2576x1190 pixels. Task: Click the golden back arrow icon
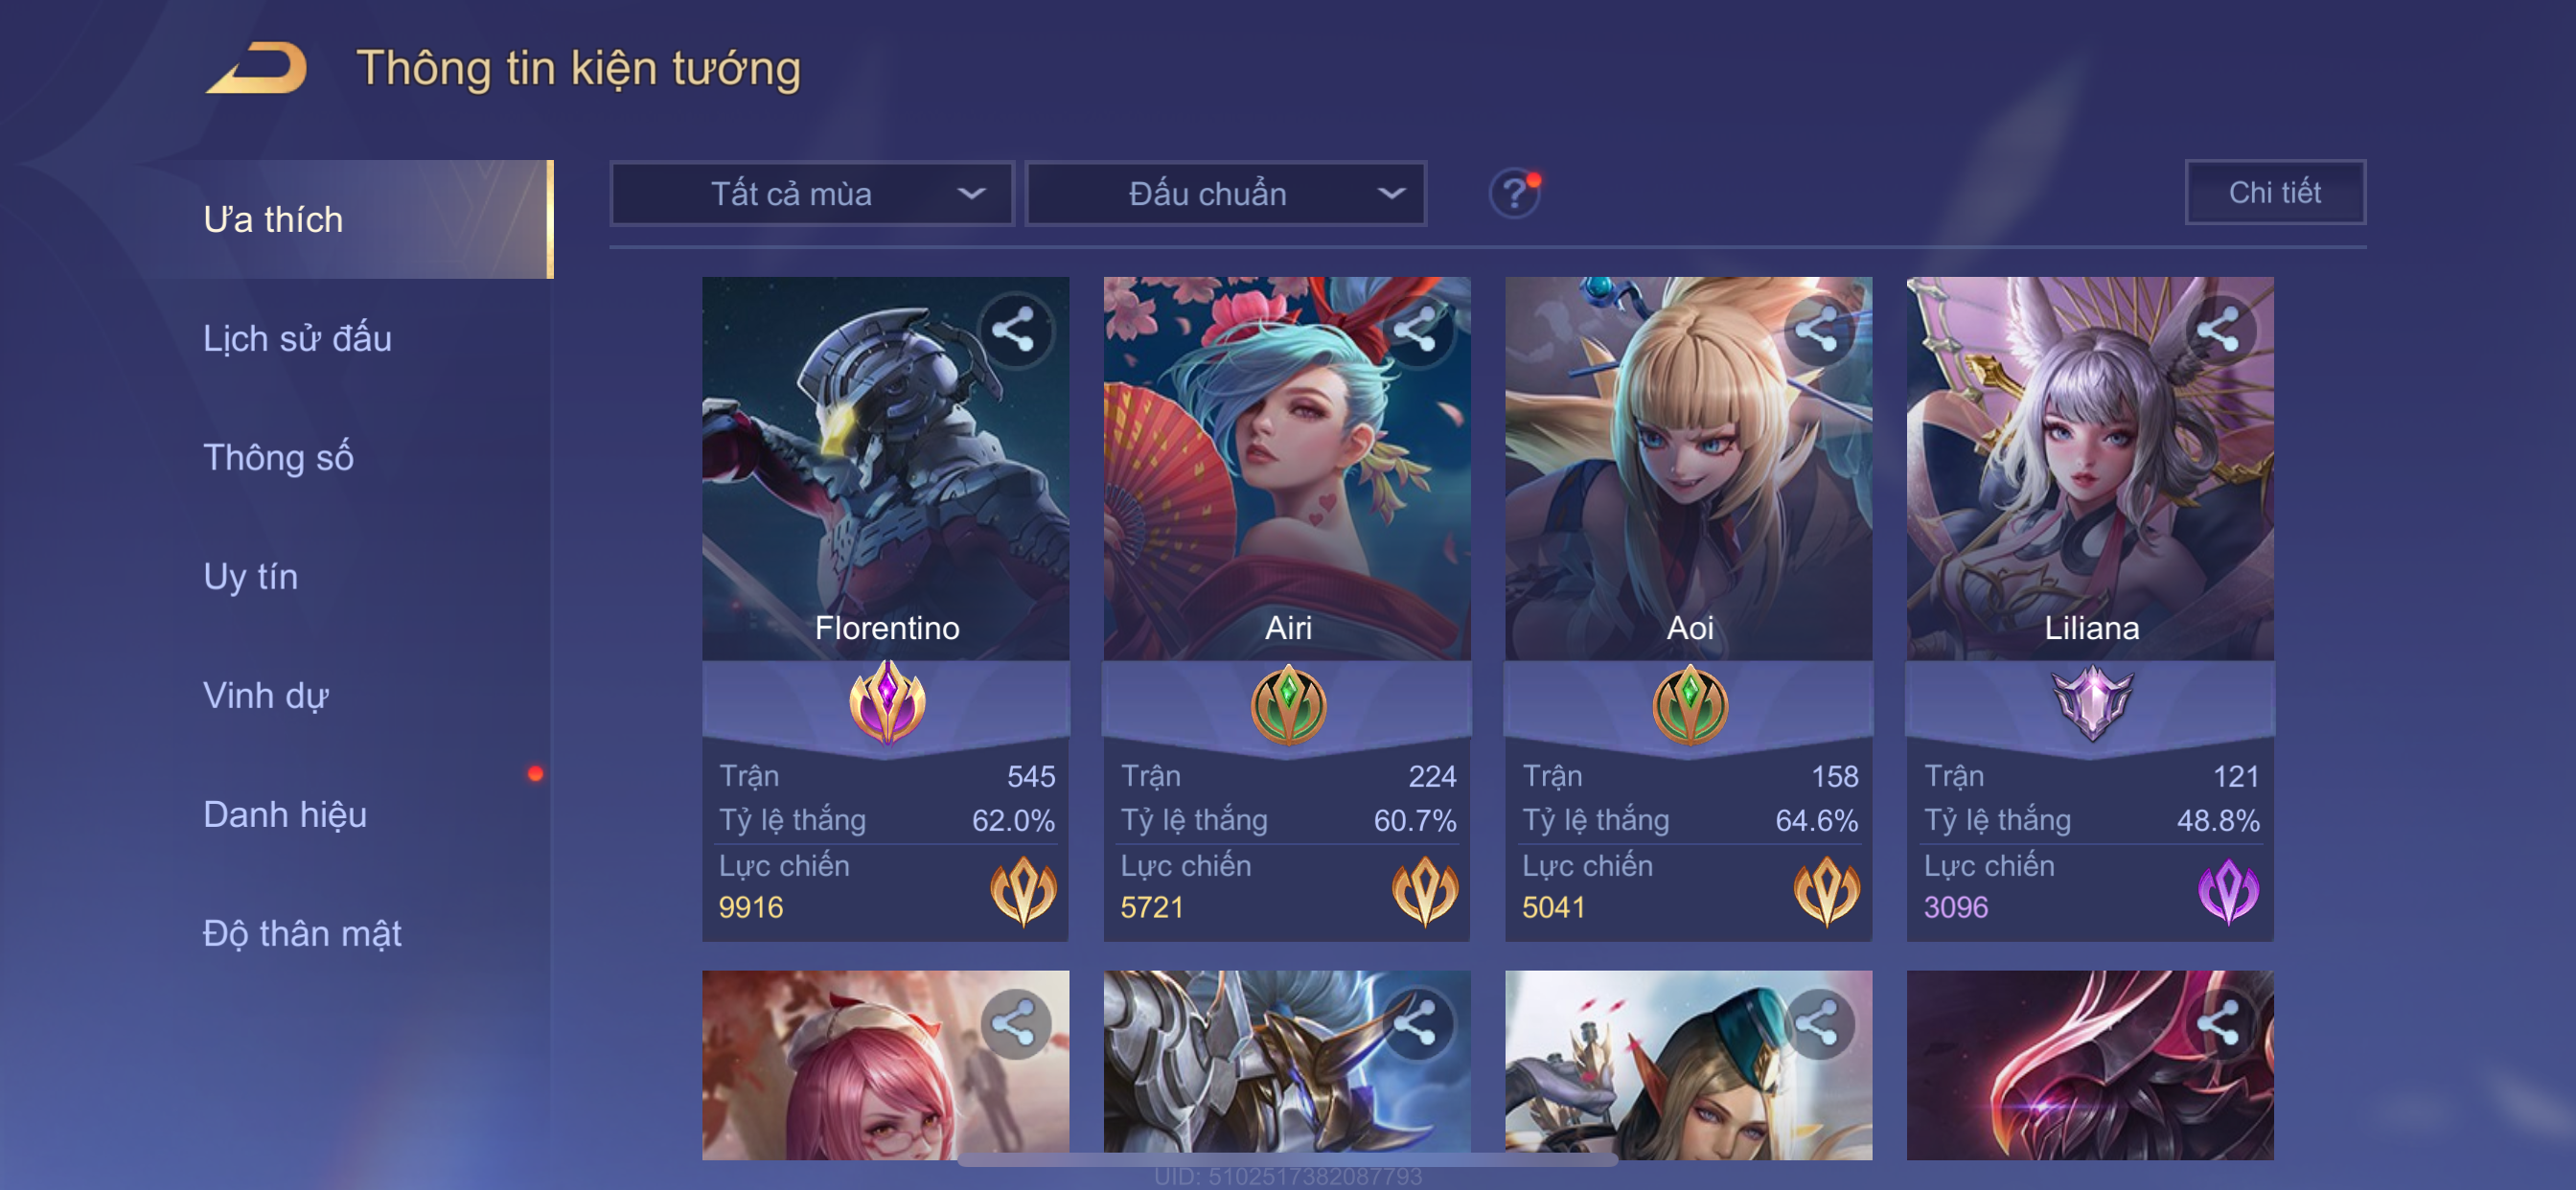(257, 69)
